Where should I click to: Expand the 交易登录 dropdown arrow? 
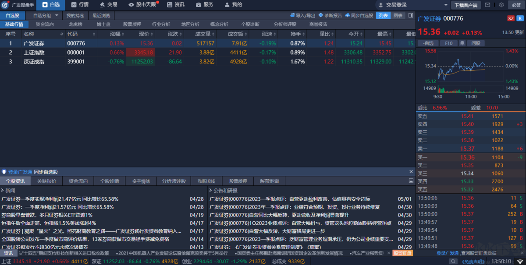(x=446, y=5)
